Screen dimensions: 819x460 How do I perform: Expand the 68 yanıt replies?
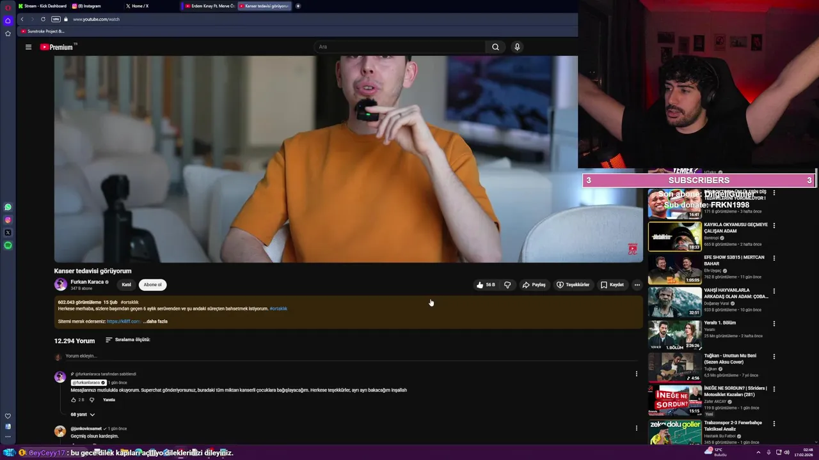(83, 415)
